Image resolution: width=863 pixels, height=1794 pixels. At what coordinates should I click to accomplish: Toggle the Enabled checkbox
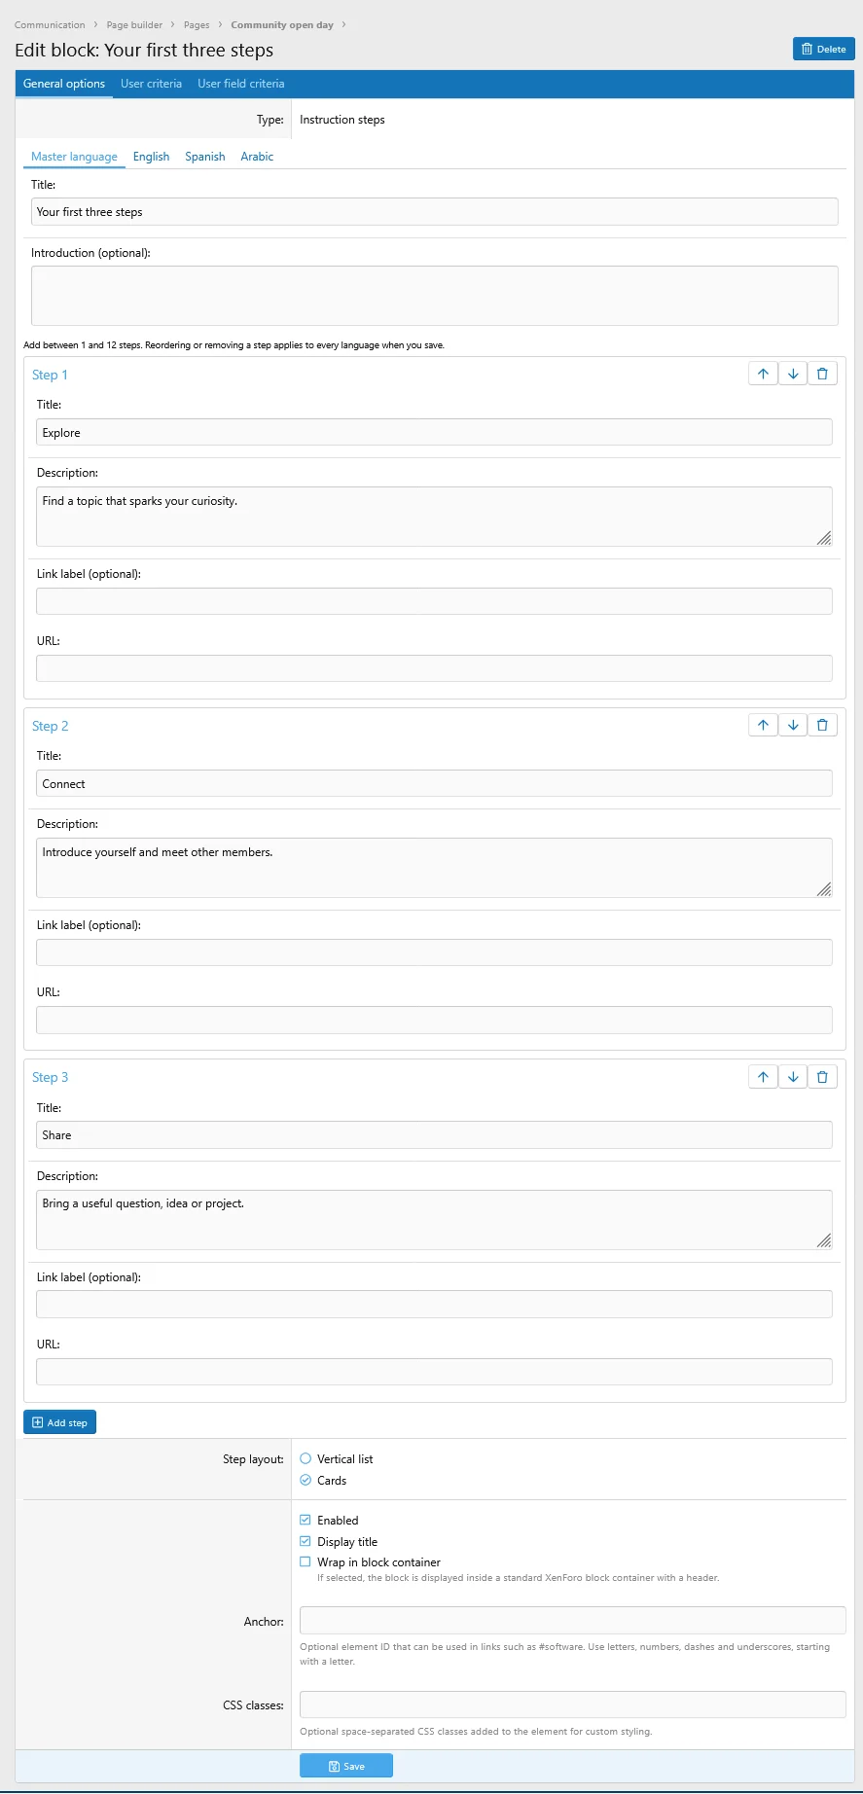pyautogui.click(x=306, y=1520)
